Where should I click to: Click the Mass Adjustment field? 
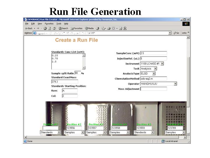[153, 89]
